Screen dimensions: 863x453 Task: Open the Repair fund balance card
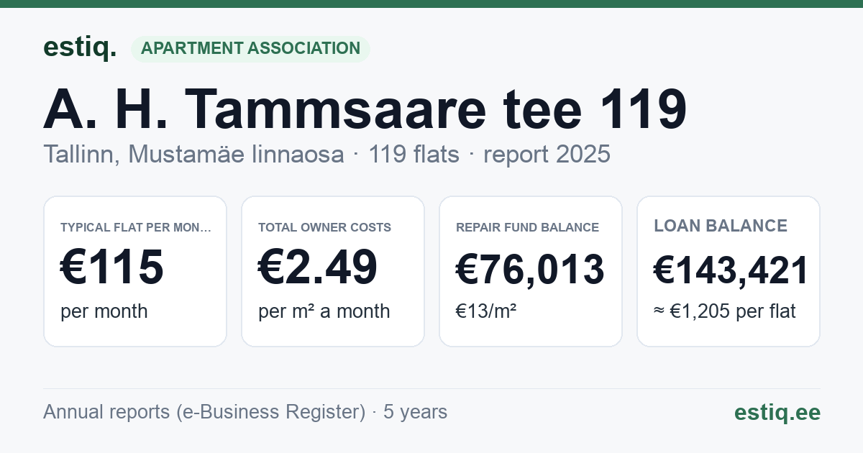point(531,271)
